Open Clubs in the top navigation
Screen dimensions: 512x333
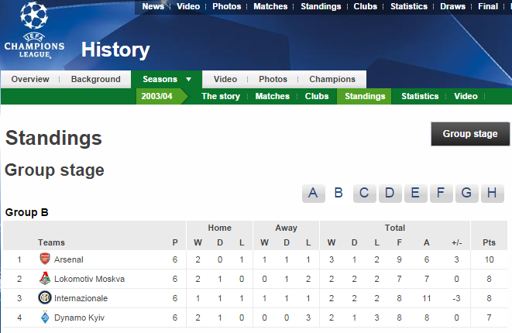pyautogui.click(x=365, y=6)
